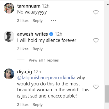The image size is (109, 109).
Task: Click the comments scrollbar thumb
Action: 107,94
